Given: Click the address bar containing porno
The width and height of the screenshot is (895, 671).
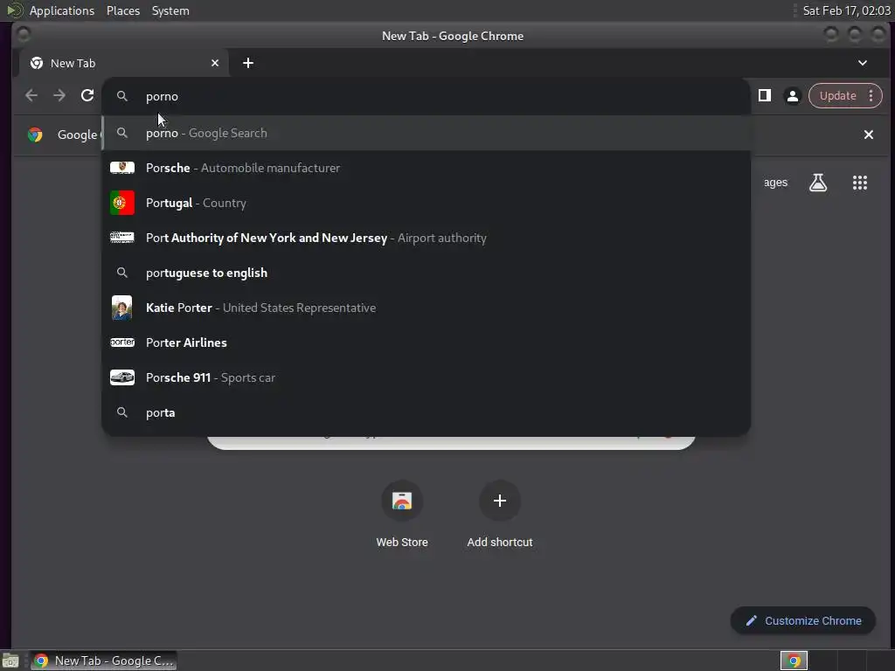Looking at the screenshot, I should pos(426,96).
